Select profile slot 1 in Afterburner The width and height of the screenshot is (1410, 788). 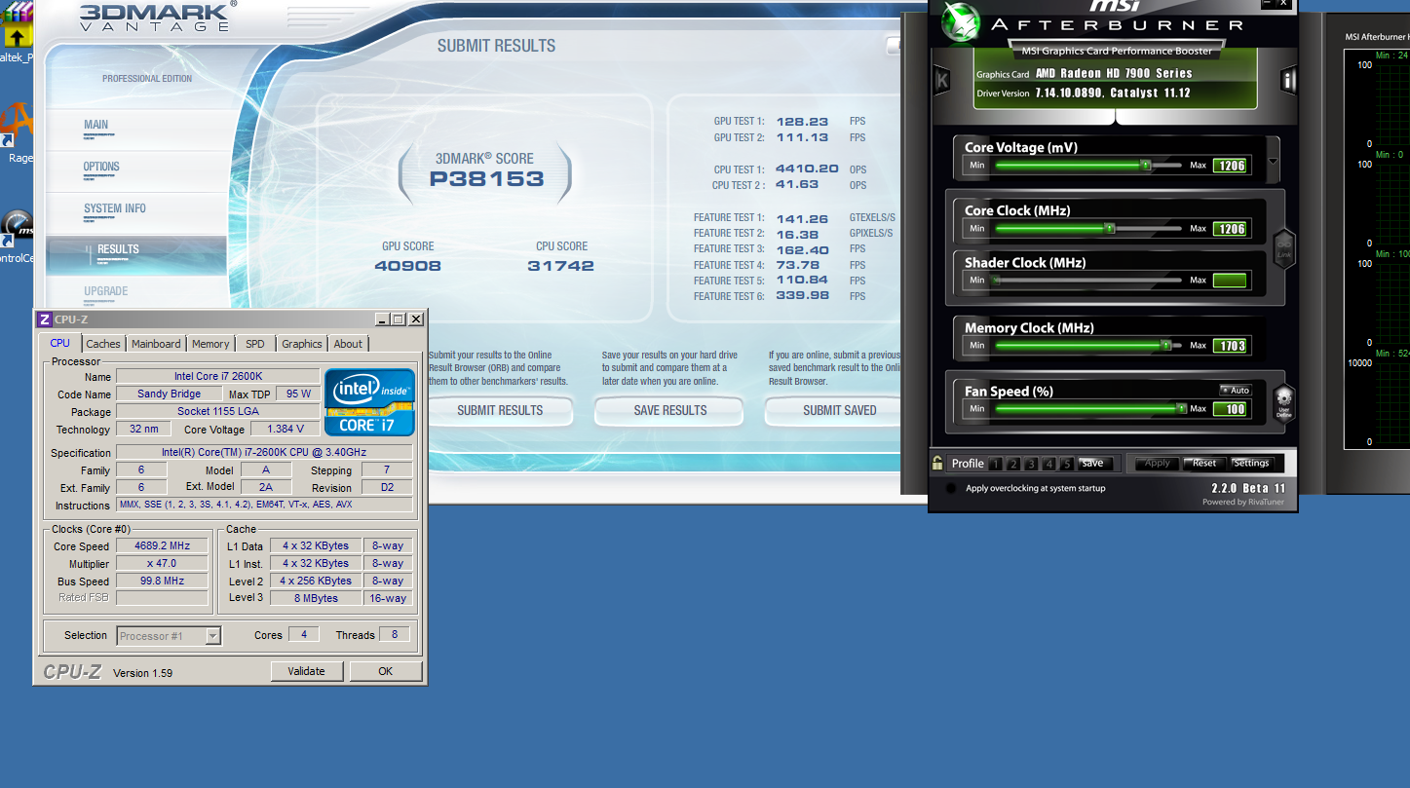996,464
